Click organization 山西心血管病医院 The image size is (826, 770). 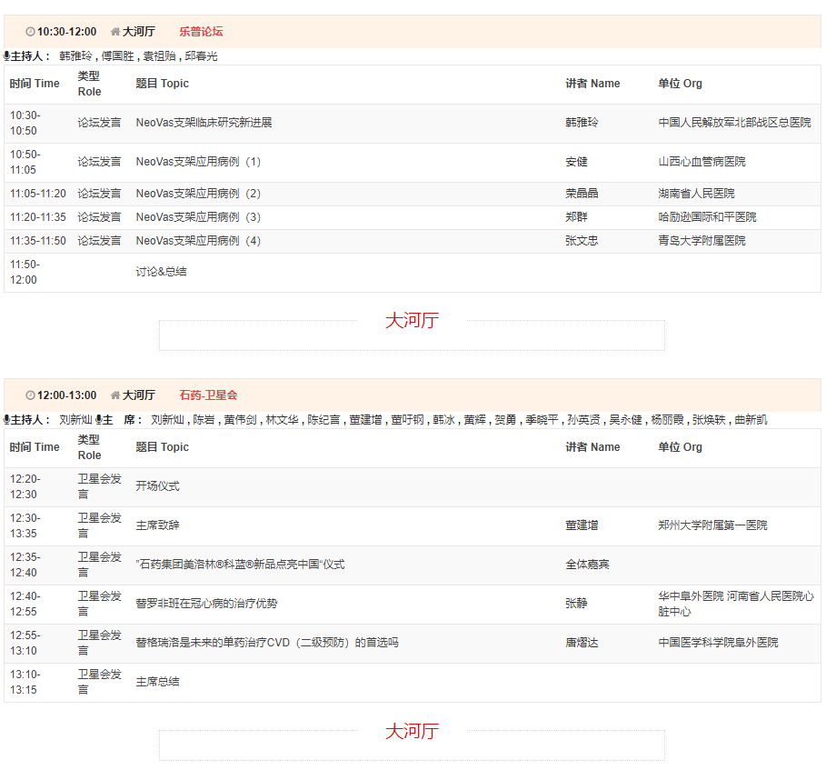click(702, 161)
